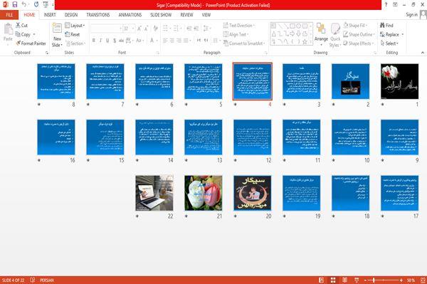Switch to the DESIGN tab
Viewport: 427px width, 284px height.
coord(71,15)
